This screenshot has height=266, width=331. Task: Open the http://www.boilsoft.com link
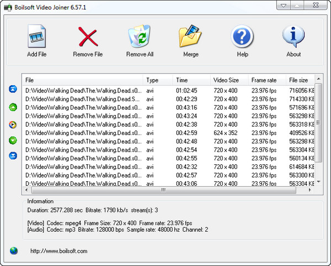[x=59, y=251]
